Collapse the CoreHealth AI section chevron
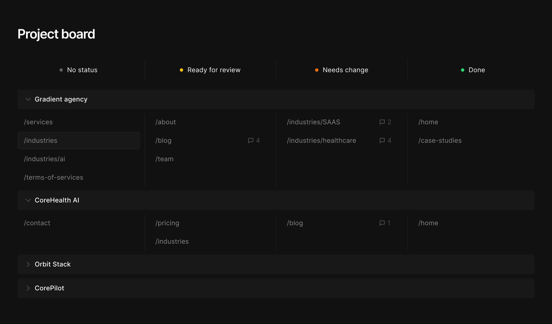 click(28, 200)
